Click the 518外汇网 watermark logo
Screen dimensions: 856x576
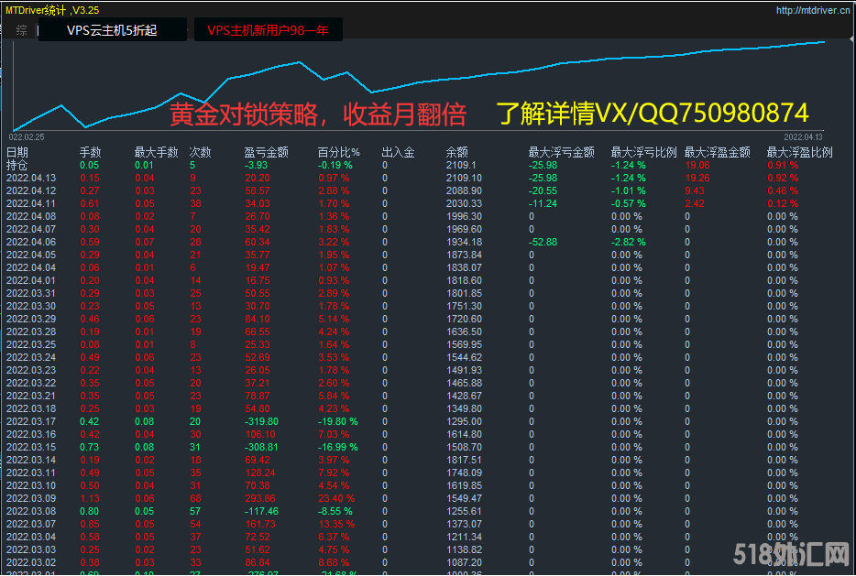tap(791, 554)
